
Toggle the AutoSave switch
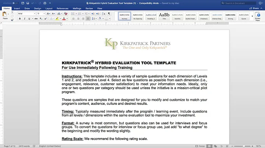15,3
